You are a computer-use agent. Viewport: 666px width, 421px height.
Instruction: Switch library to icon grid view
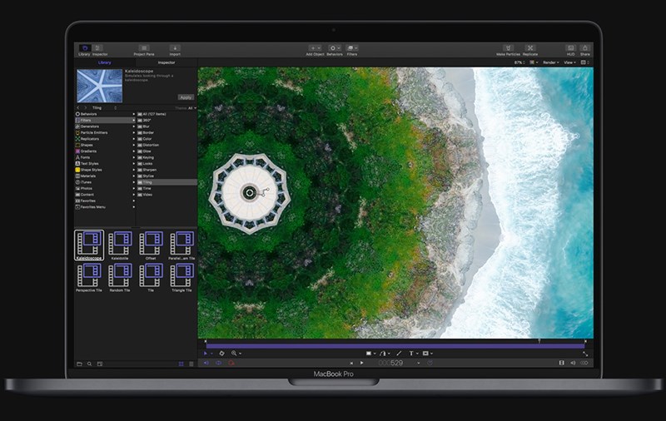coord(181,364)
